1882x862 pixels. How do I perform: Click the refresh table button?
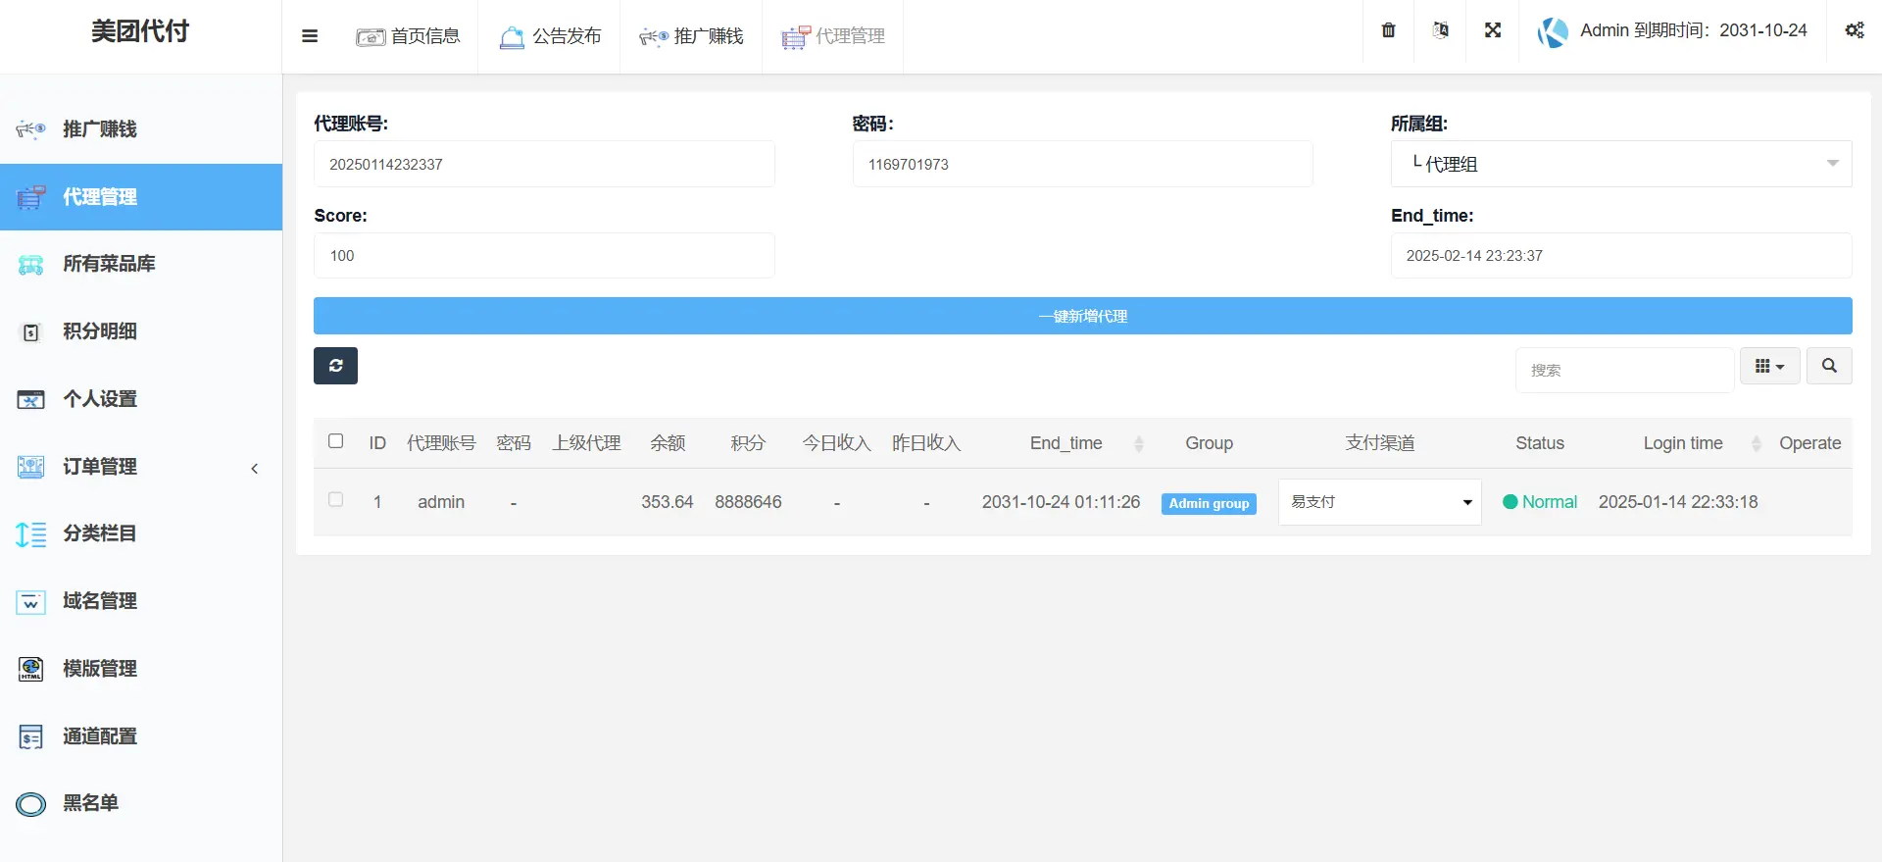pyautogui.click(x=335, y=366)
